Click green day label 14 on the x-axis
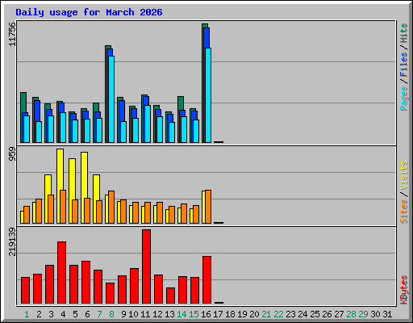 [181, 314]
